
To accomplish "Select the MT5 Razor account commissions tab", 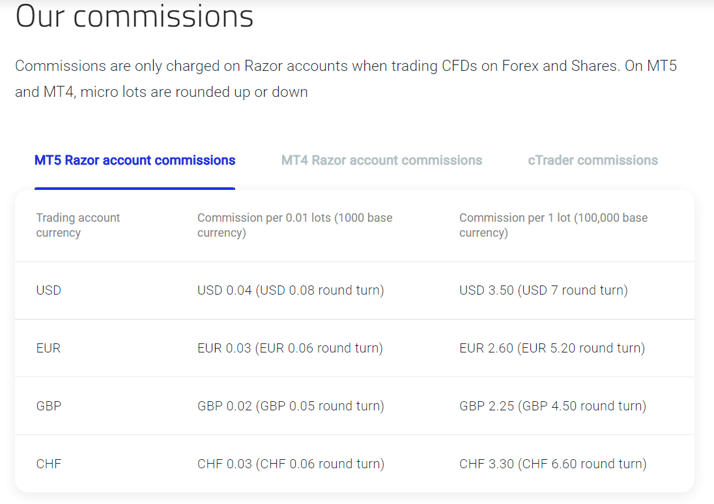I will coord(135,160).
